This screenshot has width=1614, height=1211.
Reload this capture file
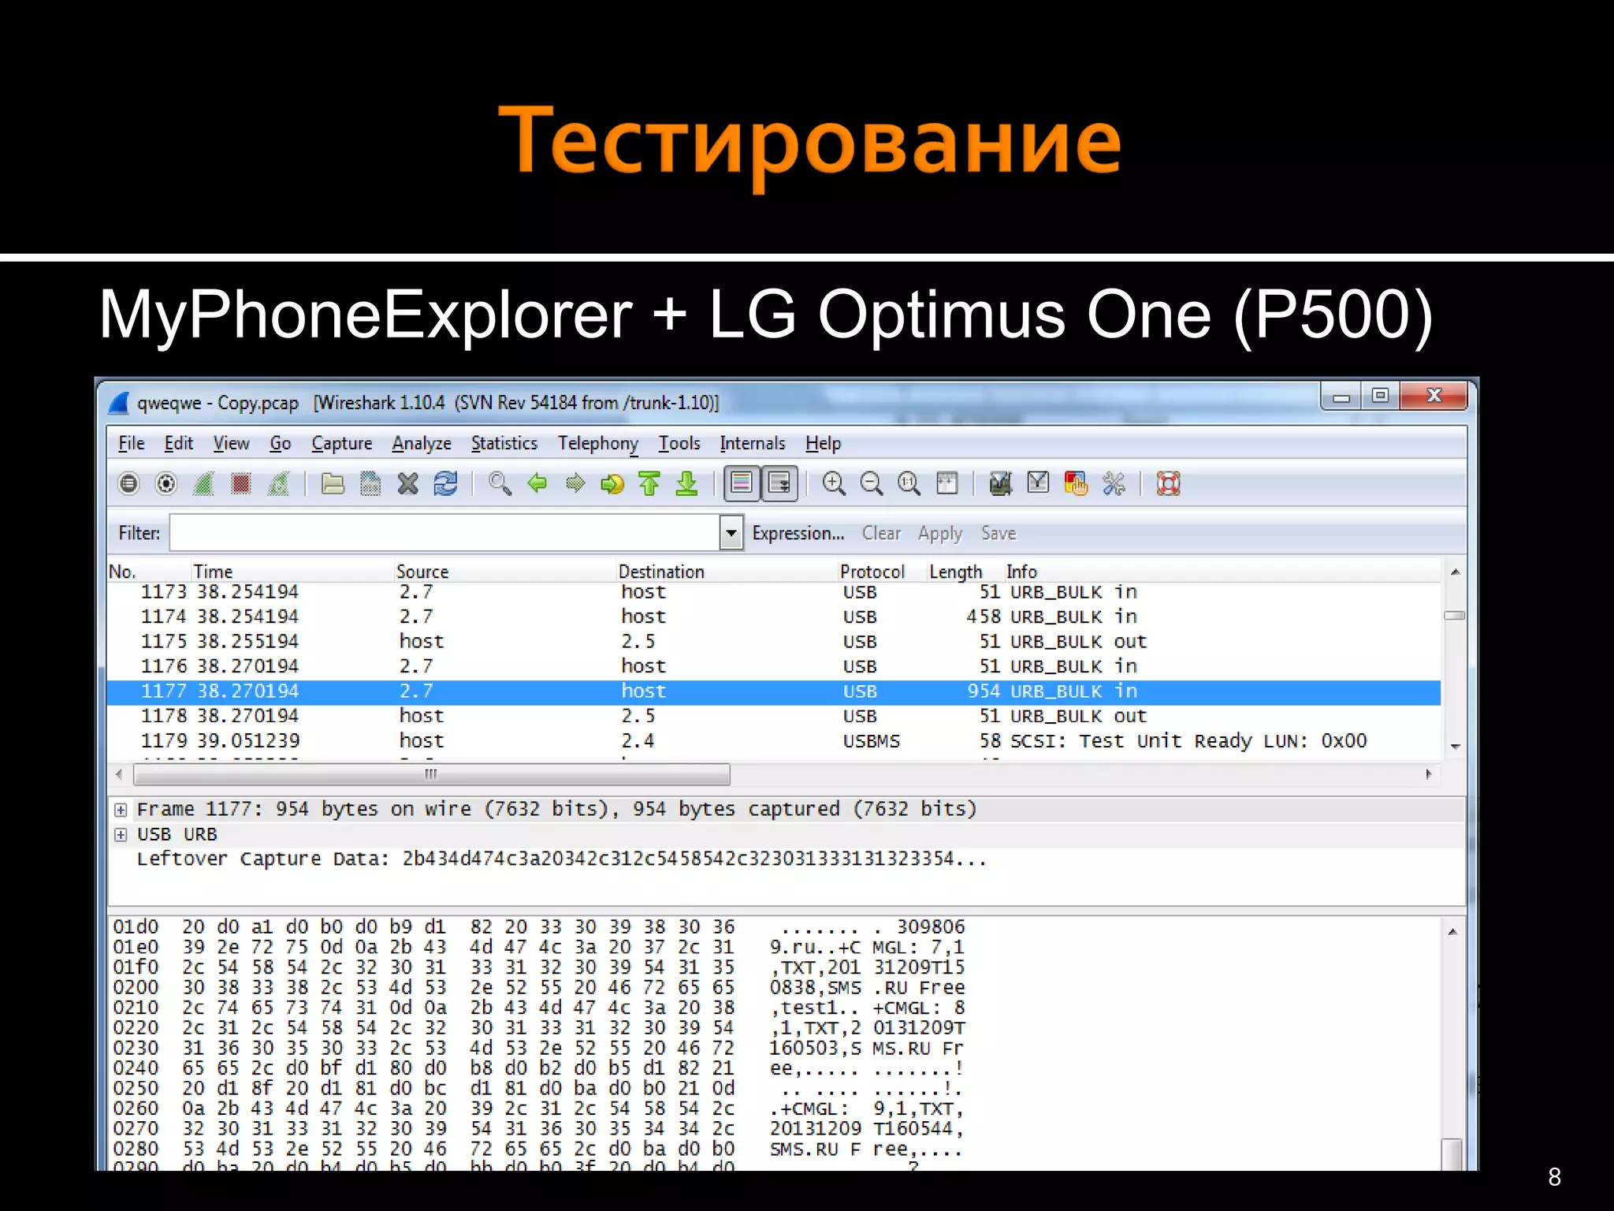click(x=445, y=483)
